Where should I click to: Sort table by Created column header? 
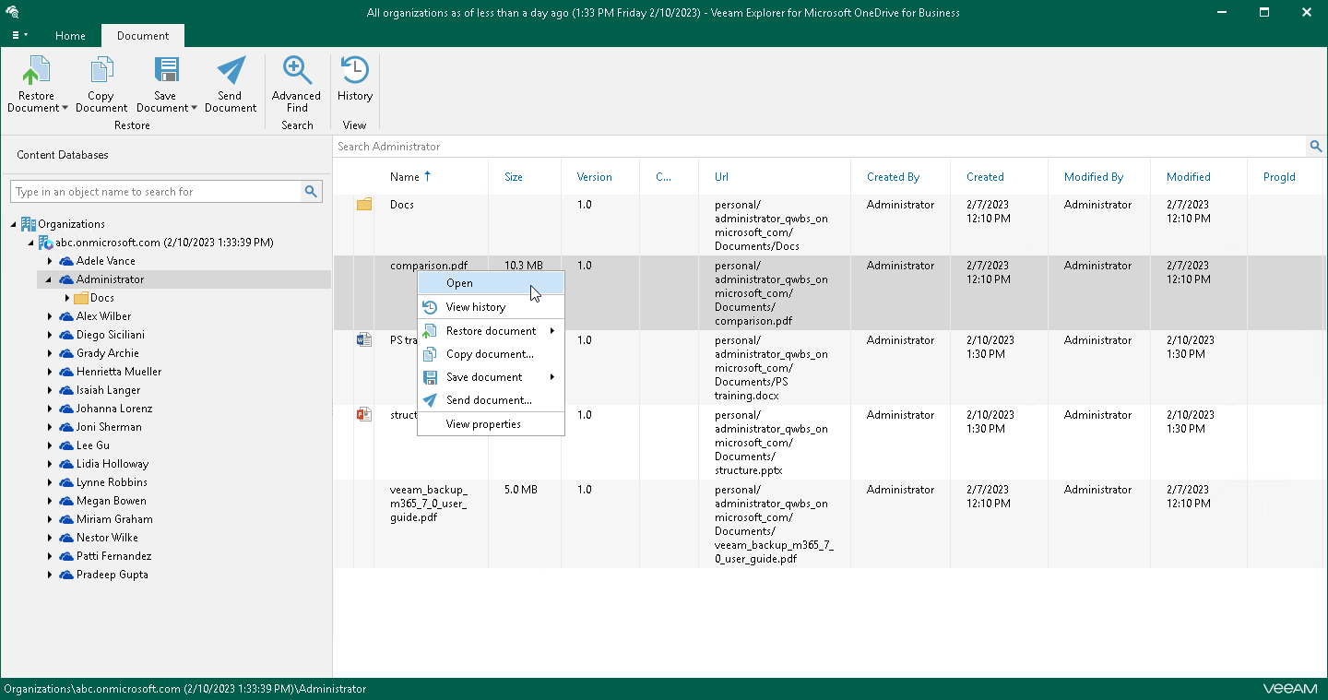point(985,177)
